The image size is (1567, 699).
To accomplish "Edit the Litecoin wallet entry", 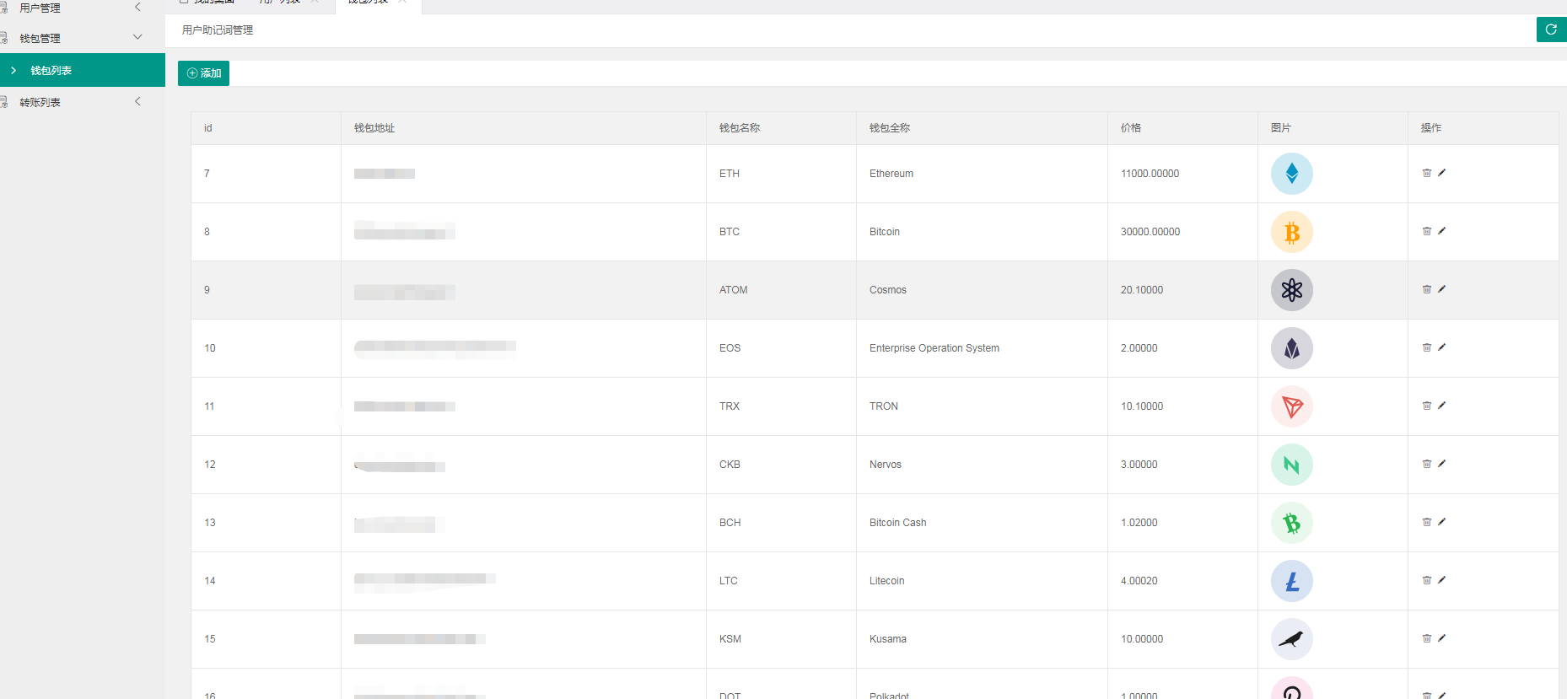I will [x=1442, y=580].
